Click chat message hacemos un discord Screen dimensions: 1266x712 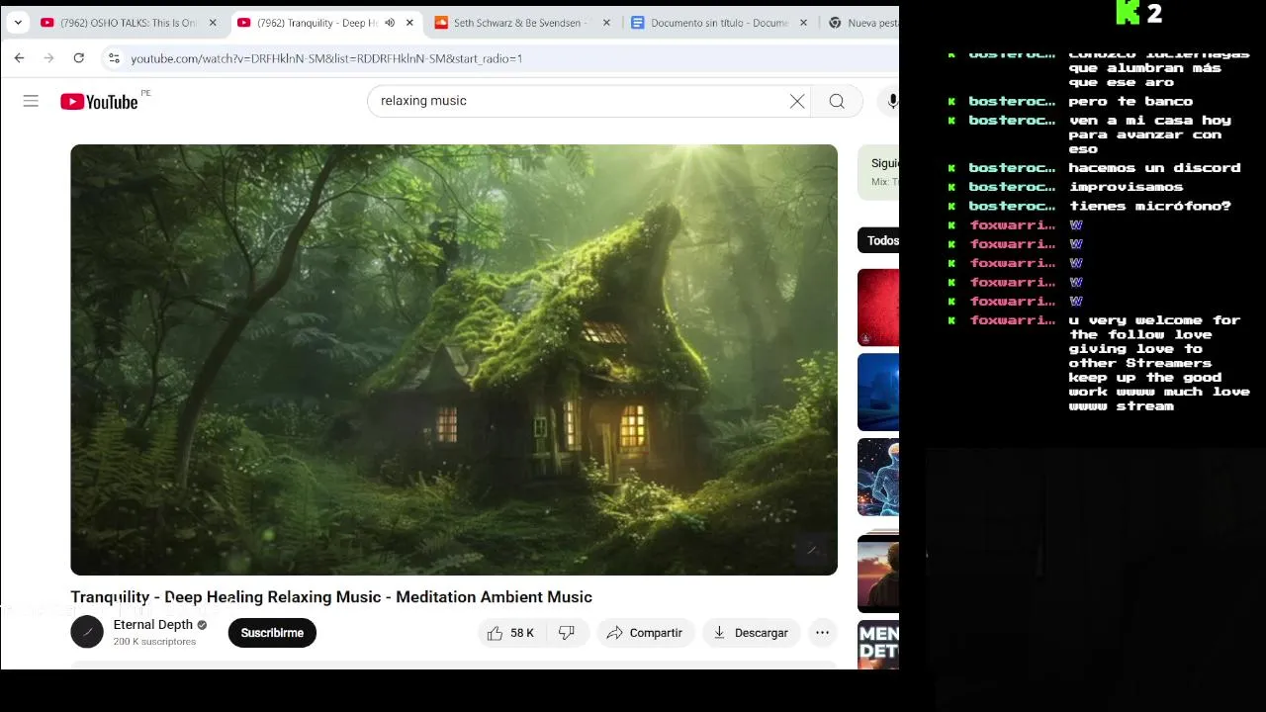point(1154,168)
